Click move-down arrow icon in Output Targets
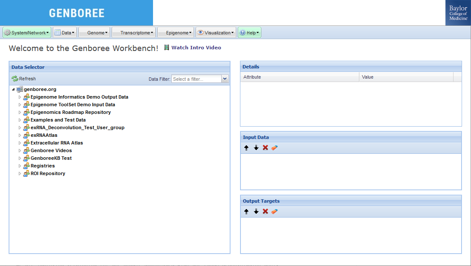 pos(256,212)
